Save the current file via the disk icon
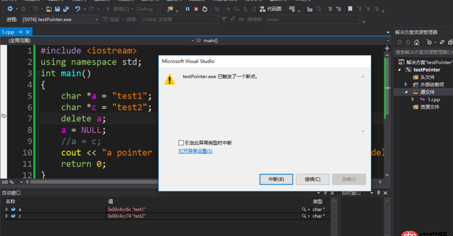 point(57,9)
